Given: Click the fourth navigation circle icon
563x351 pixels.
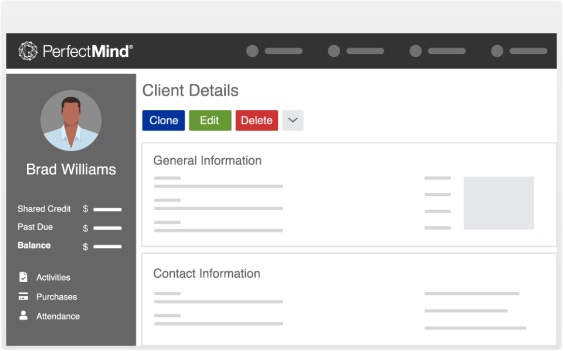Looking at the screenshot, I should [497, 51].
